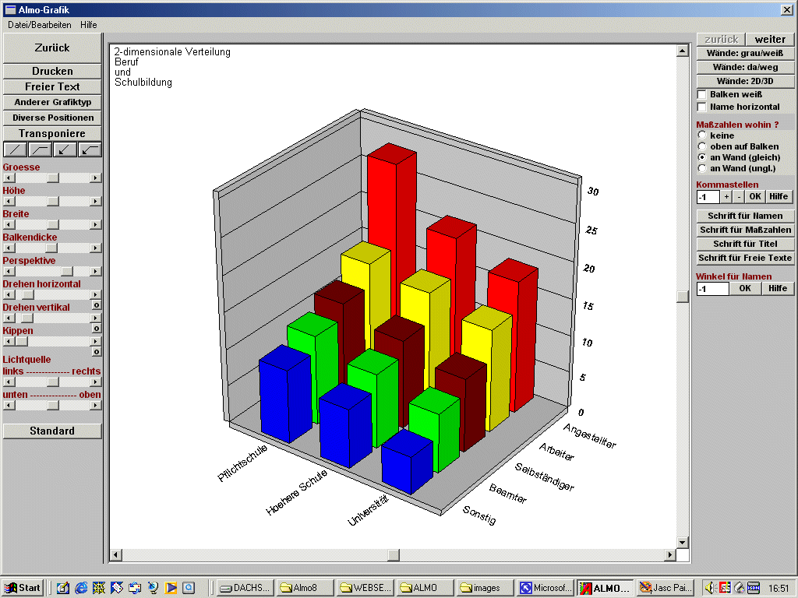798x598 pixels.
Task: Click the right arrow of the Perspektive slider
Action: click(96, 271)
